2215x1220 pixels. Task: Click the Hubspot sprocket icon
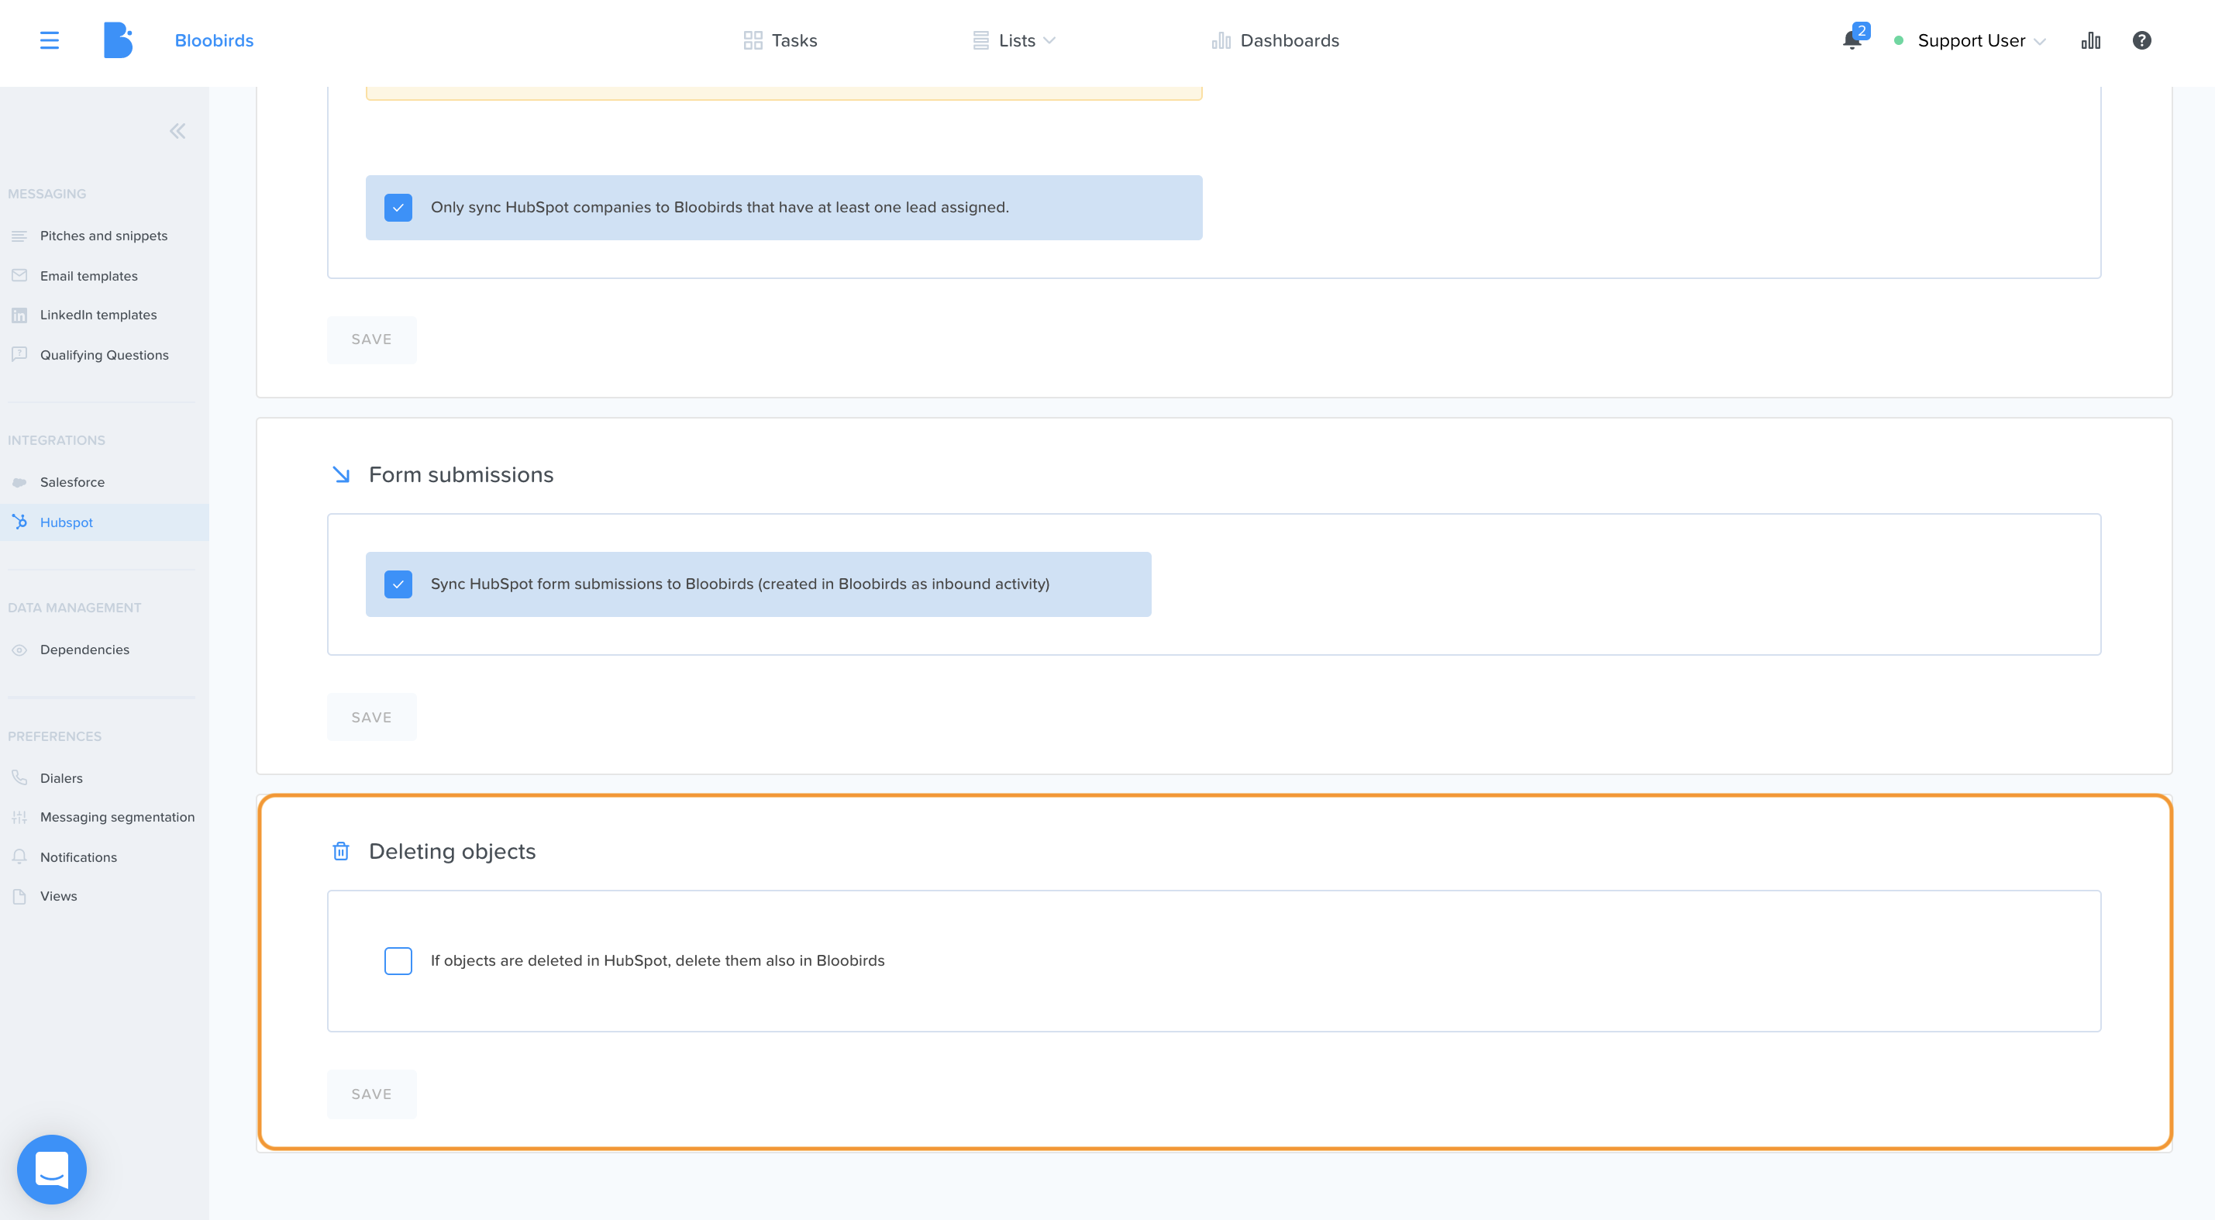tap(19, 522)
